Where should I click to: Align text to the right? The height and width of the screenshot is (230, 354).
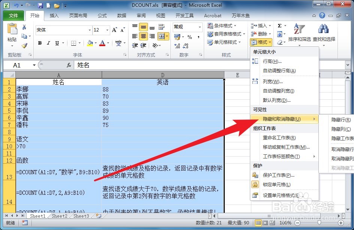point(152,36)
